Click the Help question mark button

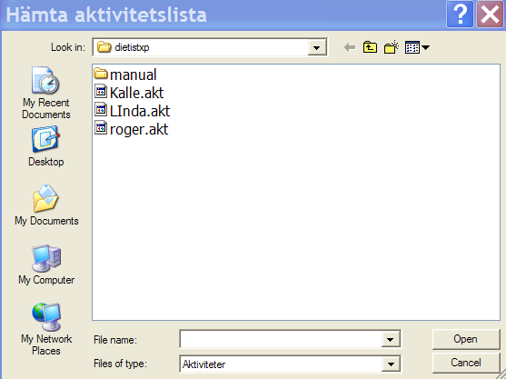pyautogui.click(x=460, y=14)
